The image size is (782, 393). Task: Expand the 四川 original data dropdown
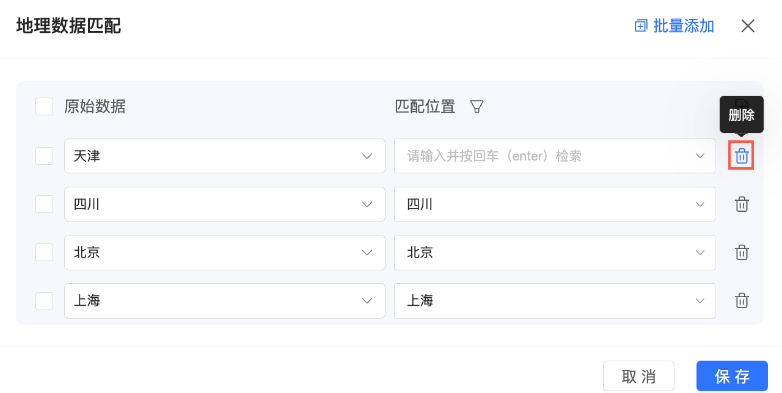coord(224,204)
